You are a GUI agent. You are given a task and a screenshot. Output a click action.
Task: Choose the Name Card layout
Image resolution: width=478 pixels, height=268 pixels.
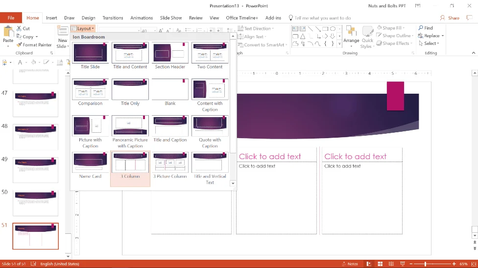[x=90, y=166]
